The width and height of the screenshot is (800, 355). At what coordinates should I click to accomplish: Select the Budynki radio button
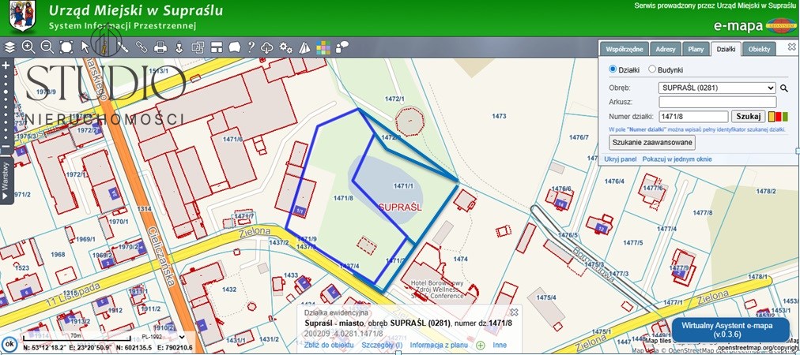tap(652, 69)
